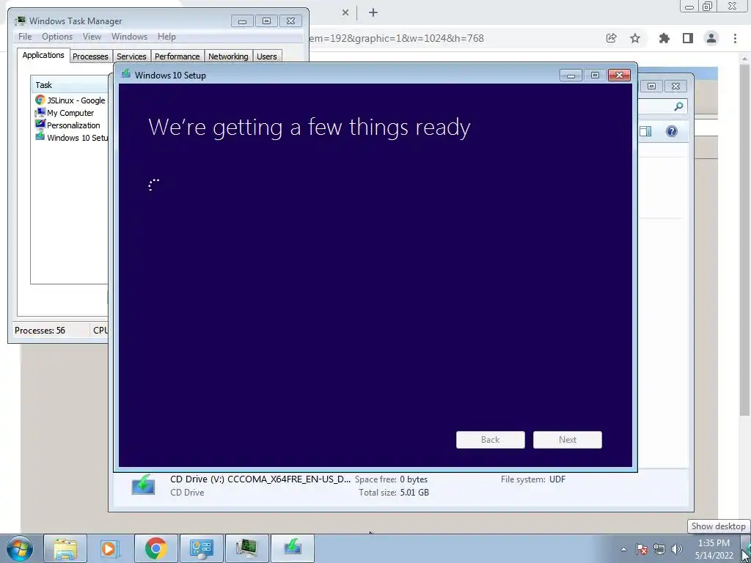This screenshot has height=563, width=751.
Task: Open the Chrome extensions puzzle icon
Action: pos(664,38)
